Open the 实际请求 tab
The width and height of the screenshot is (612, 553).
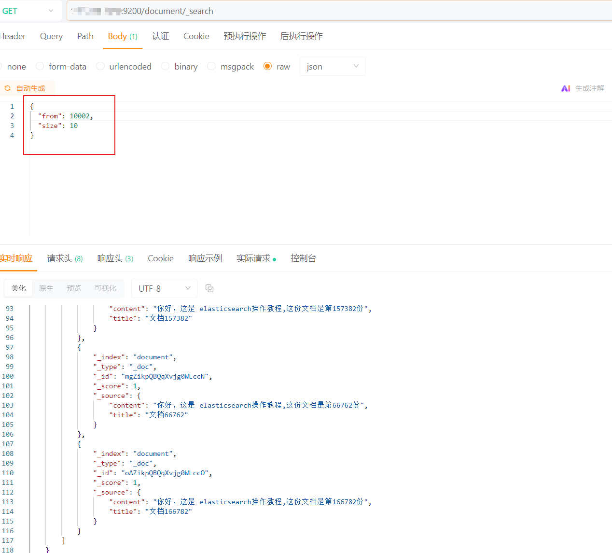(x=253, y=258)
